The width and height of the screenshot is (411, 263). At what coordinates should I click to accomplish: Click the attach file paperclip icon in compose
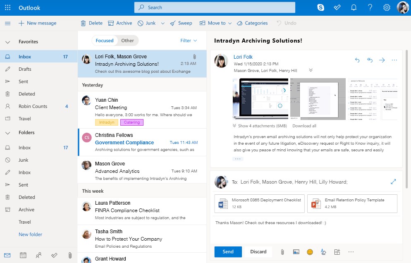[282, 252]
